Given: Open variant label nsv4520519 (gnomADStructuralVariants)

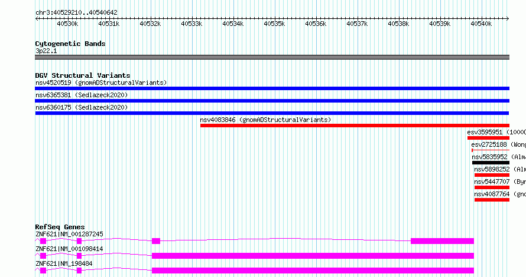Looking at the screenshot, I should coord(101,83).
